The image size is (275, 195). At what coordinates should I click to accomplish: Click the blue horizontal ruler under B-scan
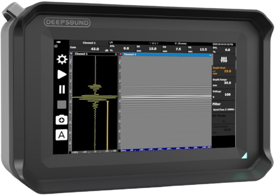[x=166, y=149]
